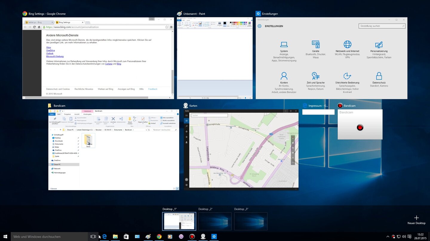Click the Neuer Desktop plus icon
The width and height of the screenshot is (430, 241).
[417, 218]
